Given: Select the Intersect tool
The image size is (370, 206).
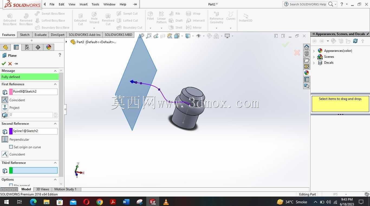Looking at the screenshot, I should (196, 21).
